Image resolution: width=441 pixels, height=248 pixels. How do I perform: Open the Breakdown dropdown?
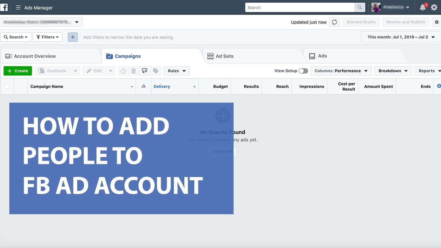393,71
